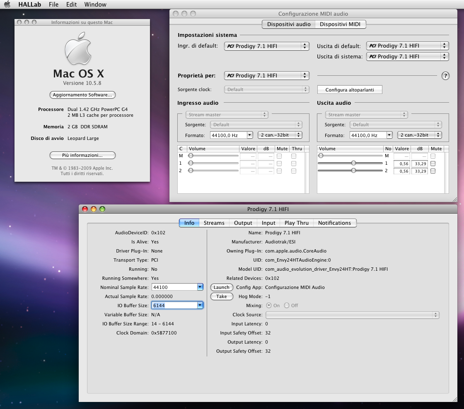Open the Output tab in Prodigy window
The height and width of the screenshot is (409, 464).
click(x=243, y=223)
